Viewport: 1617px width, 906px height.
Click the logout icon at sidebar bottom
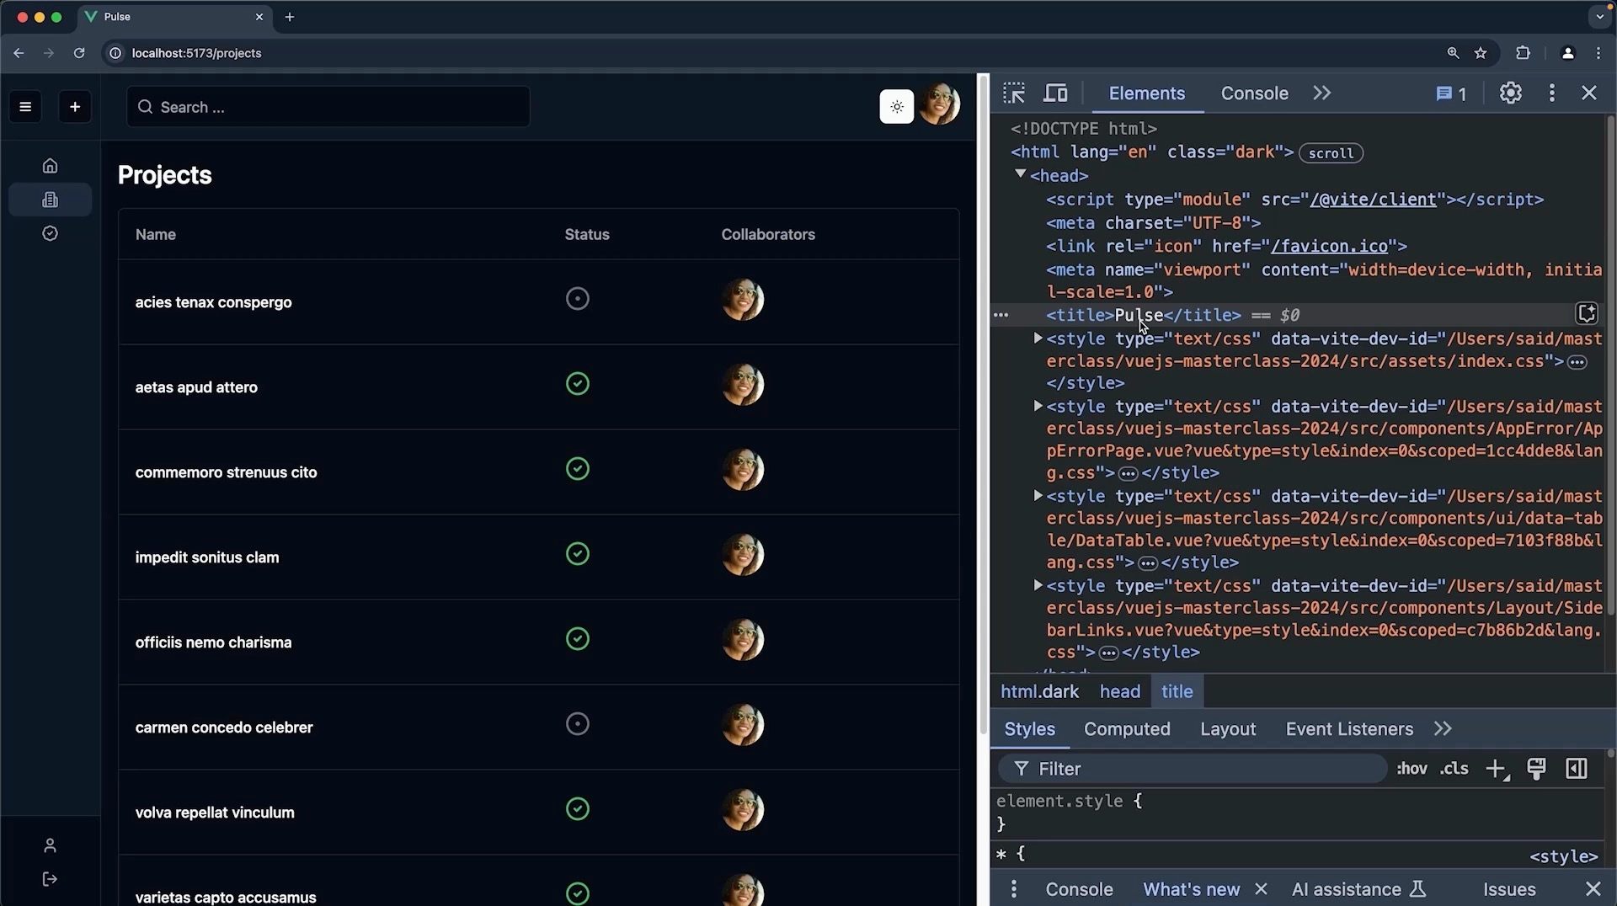[50, 880]
